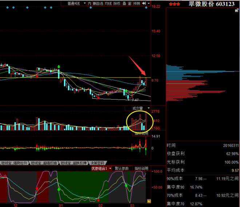Click the leftmost blue diamond info marker
Image resolution: width=240 pixels, height=207 pixels.
pyautogui.click(x=8, y=8)
